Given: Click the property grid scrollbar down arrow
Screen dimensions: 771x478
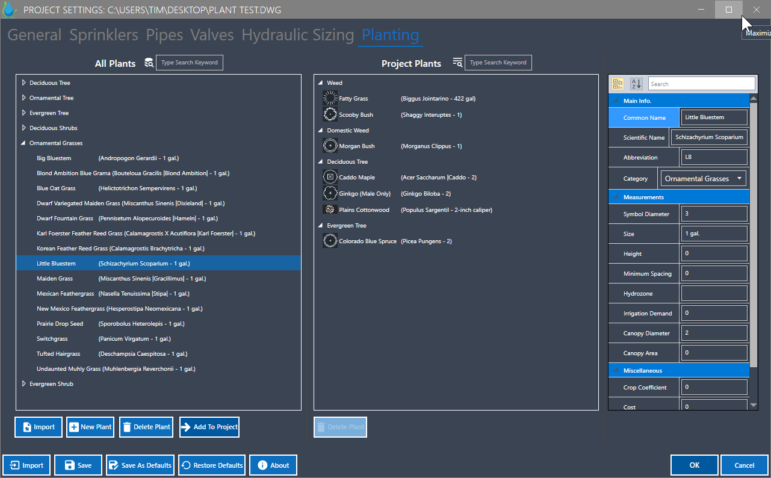Looking at the screenshot, I should coord(754,405).
